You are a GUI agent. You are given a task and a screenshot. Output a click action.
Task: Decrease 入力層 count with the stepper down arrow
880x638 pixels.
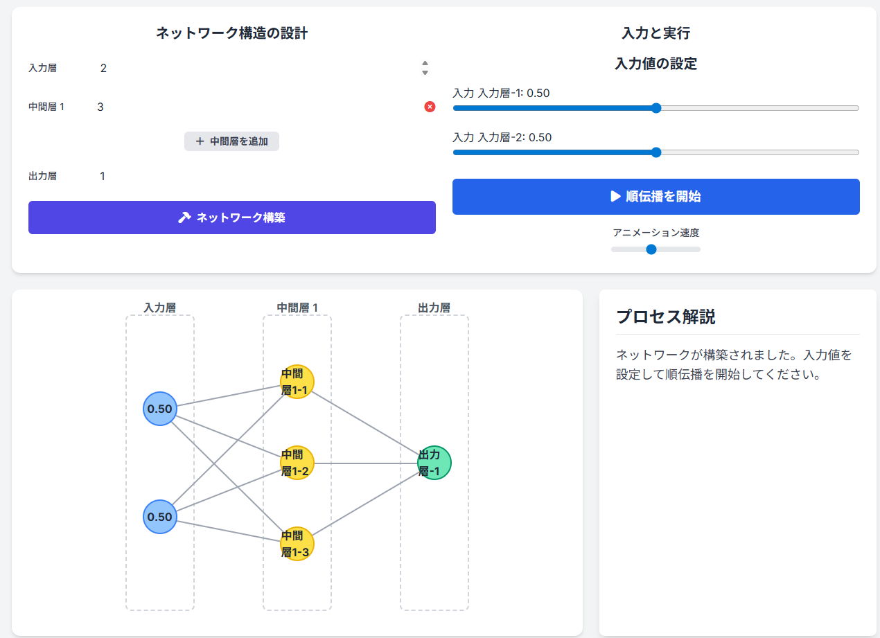coord(425,72)
